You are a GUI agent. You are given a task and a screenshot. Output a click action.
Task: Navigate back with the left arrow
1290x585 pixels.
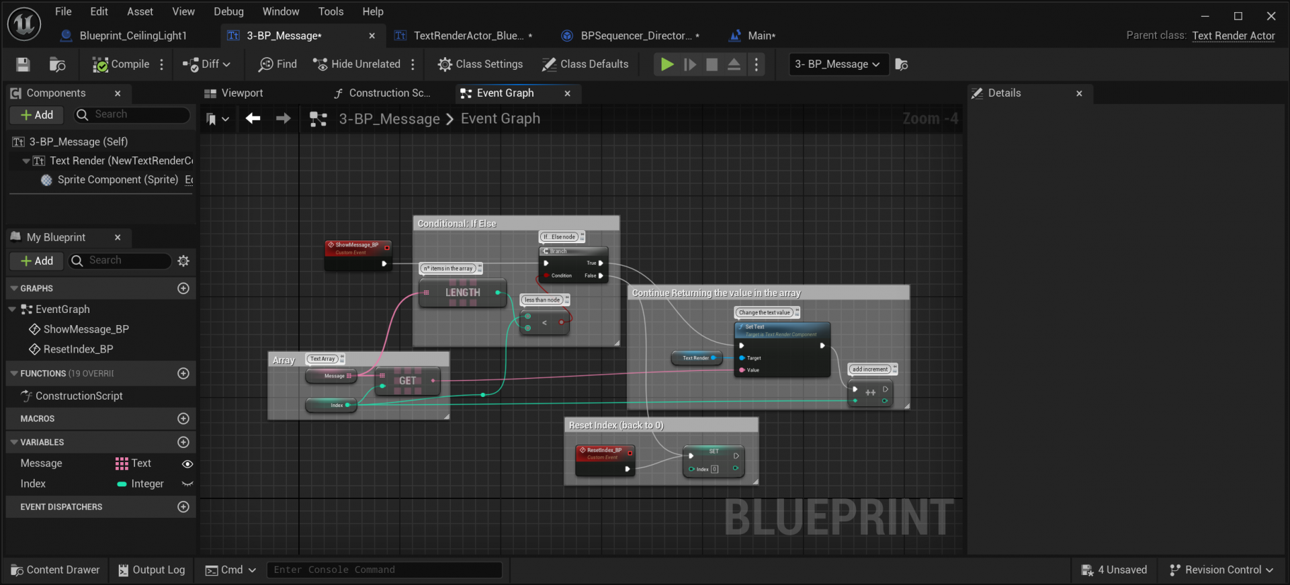[x=253, y=119]
